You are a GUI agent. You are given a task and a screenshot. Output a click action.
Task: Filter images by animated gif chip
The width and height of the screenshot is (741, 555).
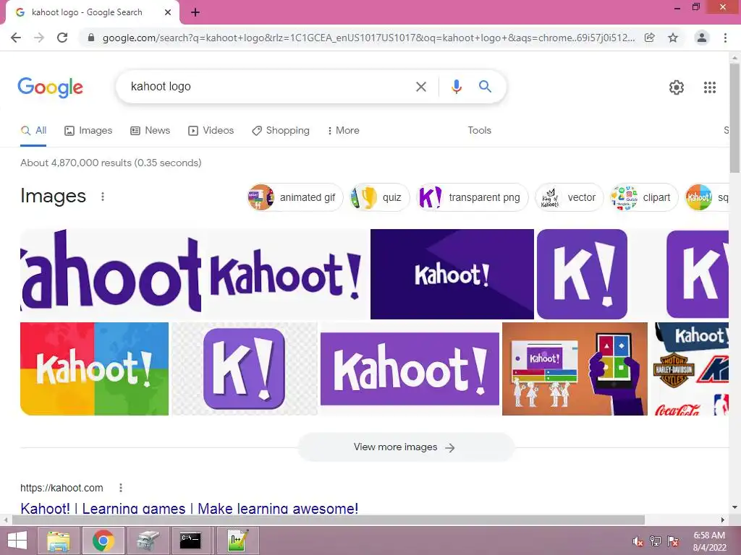tap(295, 197)
